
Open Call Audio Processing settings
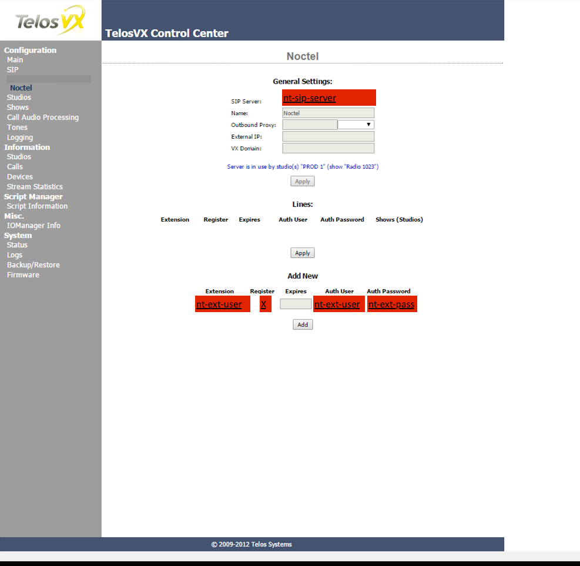coord(43,118)
